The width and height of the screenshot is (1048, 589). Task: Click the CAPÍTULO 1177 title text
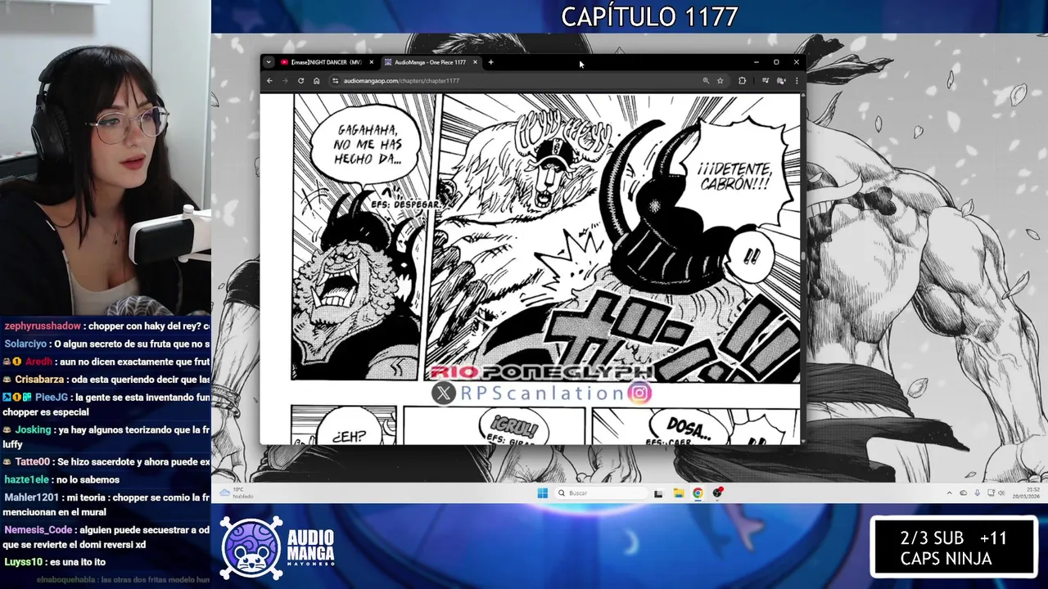[x=649, y=16]
